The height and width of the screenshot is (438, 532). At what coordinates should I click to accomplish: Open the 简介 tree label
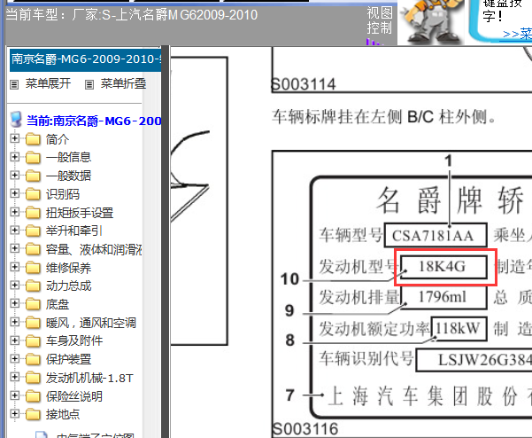[x=58, y=139]
